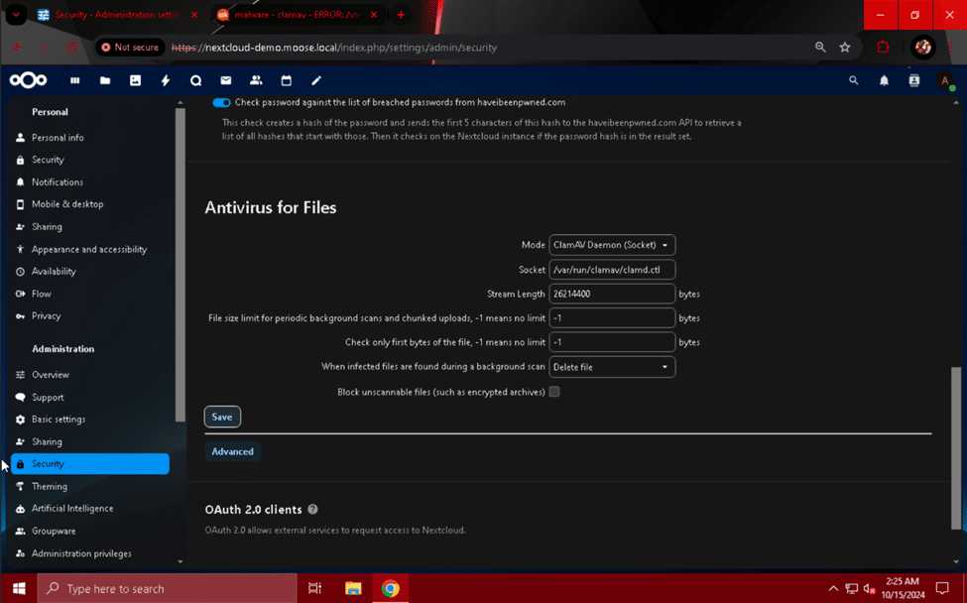967x603 pixels.
Task: Click the settings sidebar scrollbar
Action: point(181,265)
